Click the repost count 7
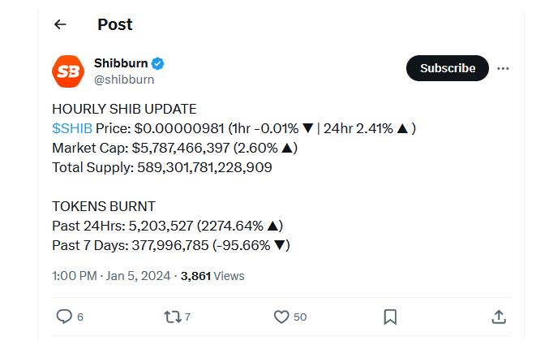The height and width of the screenshot is (345, 549). [x=187, y=317]
